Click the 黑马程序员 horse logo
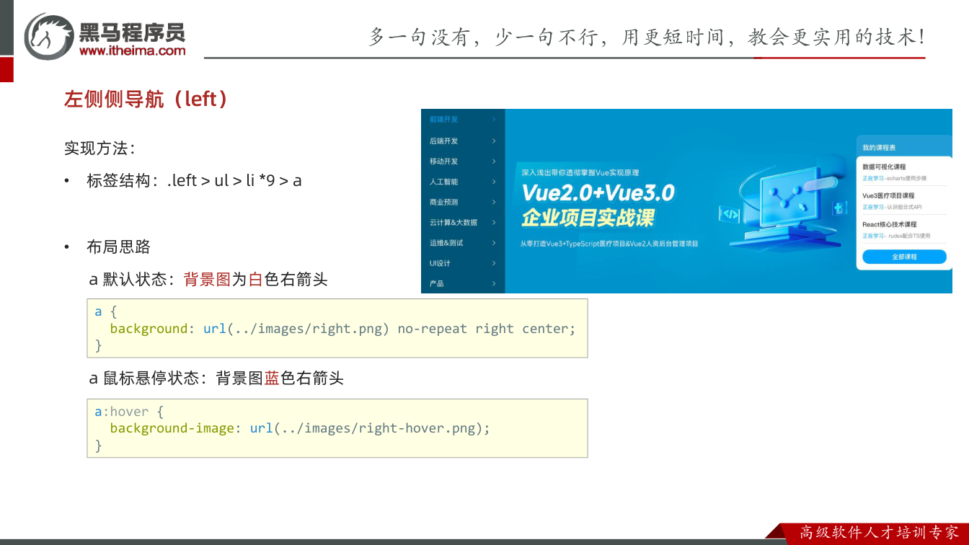The height and width of the screenshot is (545, 969). (49, 35)
